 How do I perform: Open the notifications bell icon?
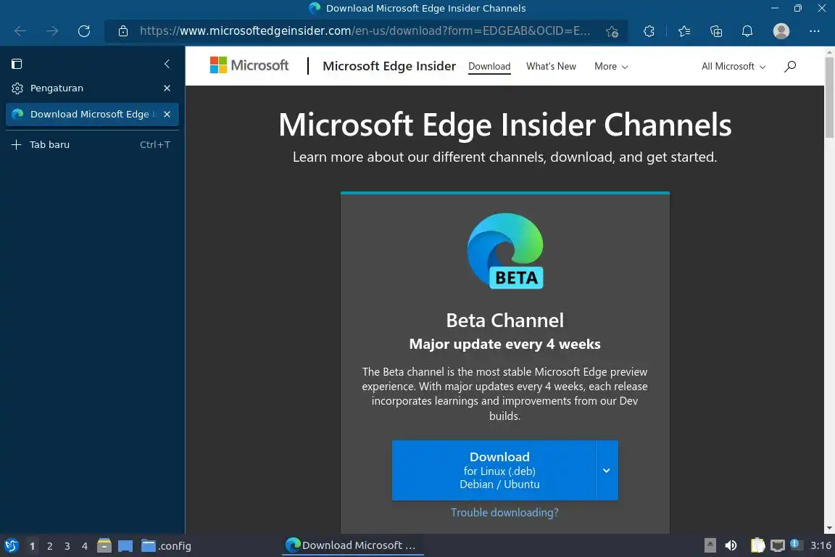747,31
